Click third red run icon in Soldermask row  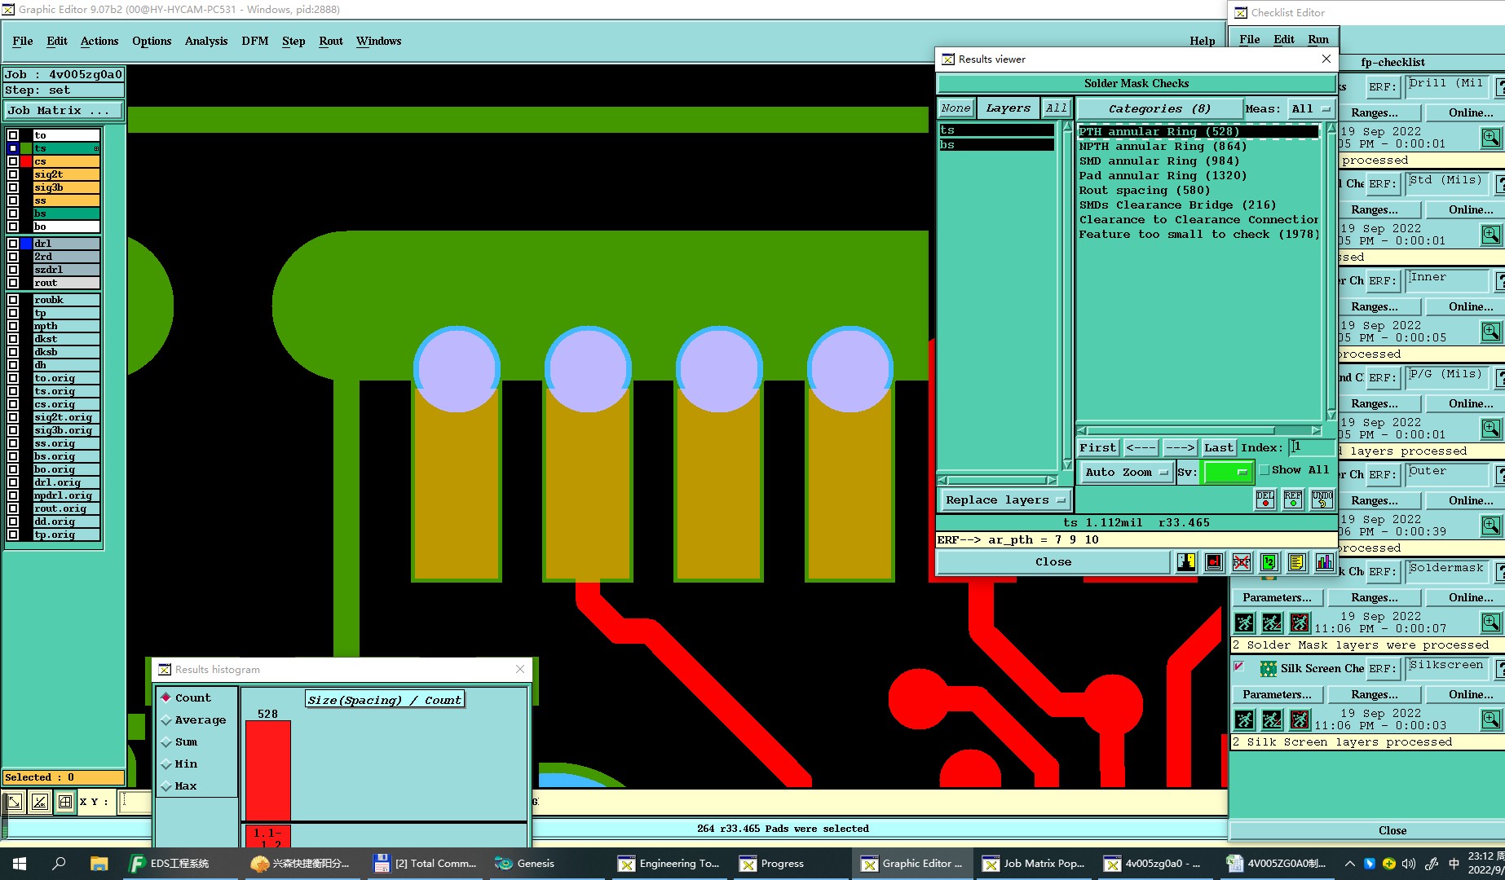[x=1300, y=623]
